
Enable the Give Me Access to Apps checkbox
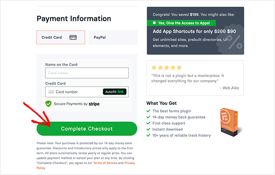tap(154, 23)
